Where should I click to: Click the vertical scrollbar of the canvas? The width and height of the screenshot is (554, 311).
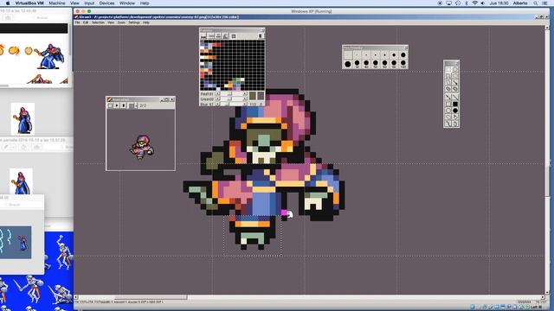tap(548, 161)
